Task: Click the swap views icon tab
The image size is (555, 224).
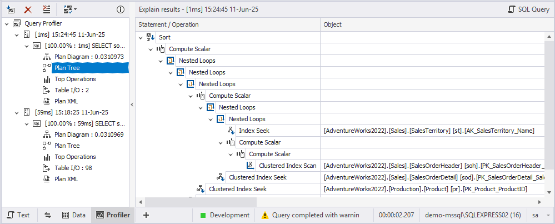Action: tap(48, 215)
